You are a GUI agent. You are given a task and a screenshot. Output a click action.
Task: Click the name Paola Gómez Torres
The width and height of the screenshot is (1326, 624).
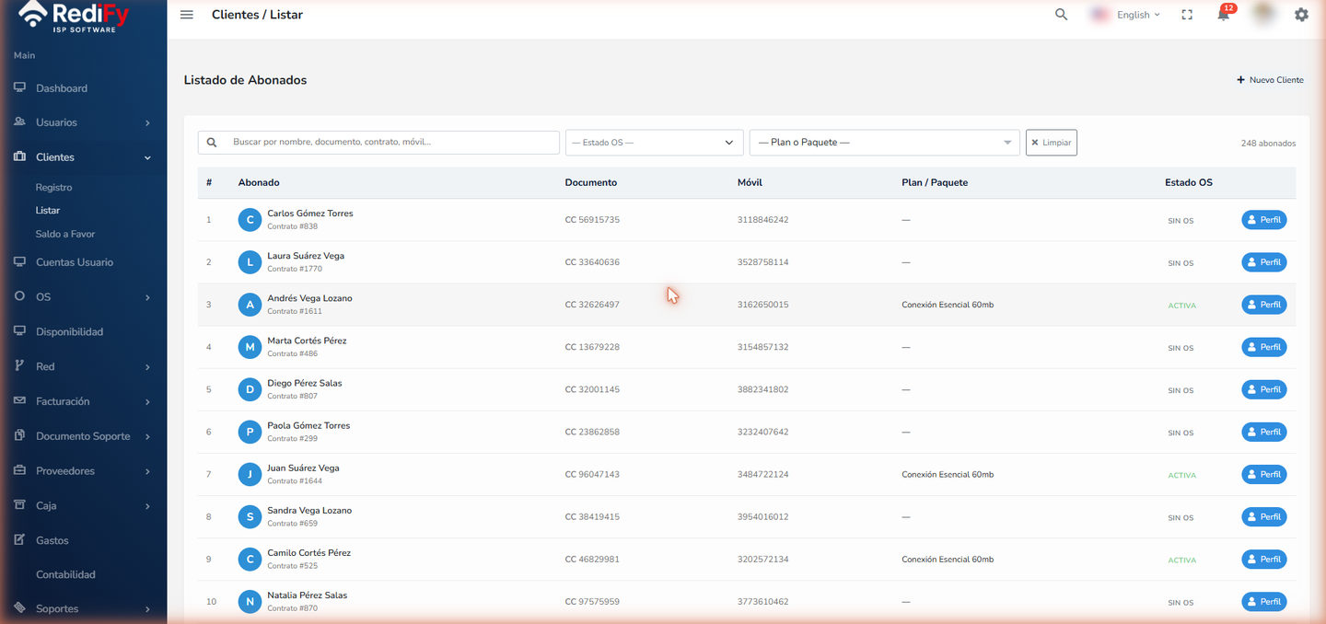point(308,425)
